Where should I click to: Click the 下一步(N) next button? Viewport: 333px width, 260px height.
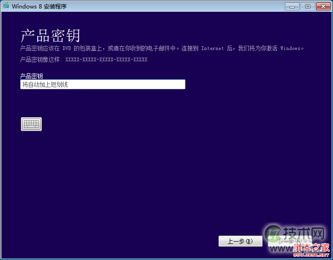click(290, 241)
